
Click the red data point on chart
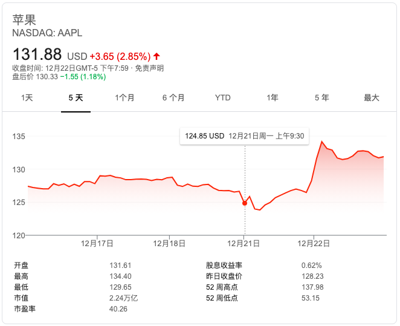(245, 203)
